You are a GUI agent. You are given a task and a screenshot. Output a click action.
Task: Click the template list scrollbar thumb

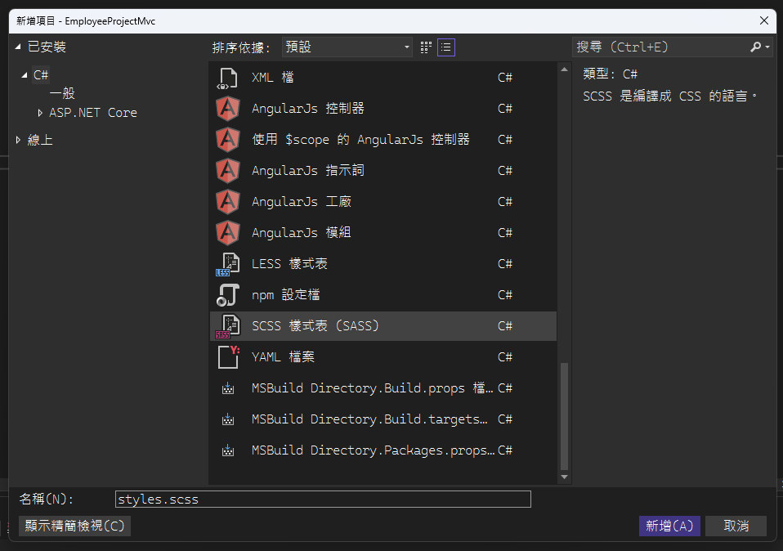(564, 416)
